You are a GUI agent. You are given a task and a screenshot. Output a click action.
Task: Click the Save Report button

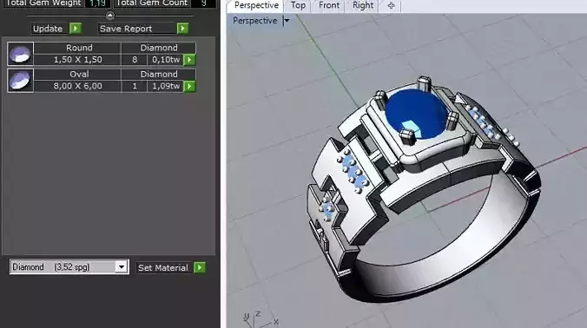coord(137,29)
